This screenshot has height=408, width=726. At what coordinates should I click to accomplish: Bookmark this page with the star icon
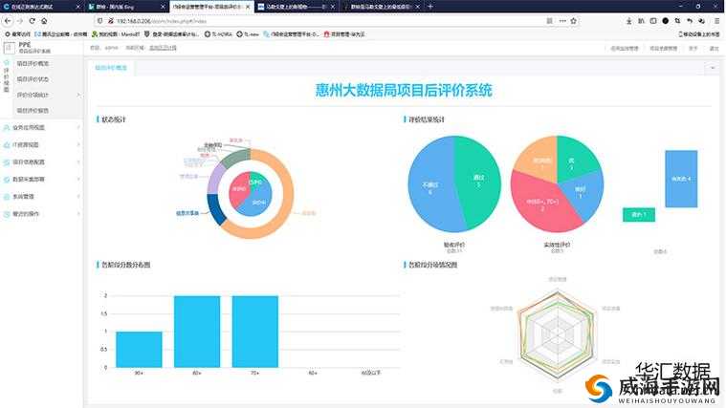tap(574, 21)
